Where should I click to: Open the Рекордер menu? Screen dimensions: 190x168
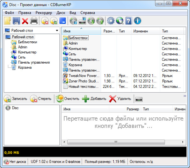tap(44, 13)
